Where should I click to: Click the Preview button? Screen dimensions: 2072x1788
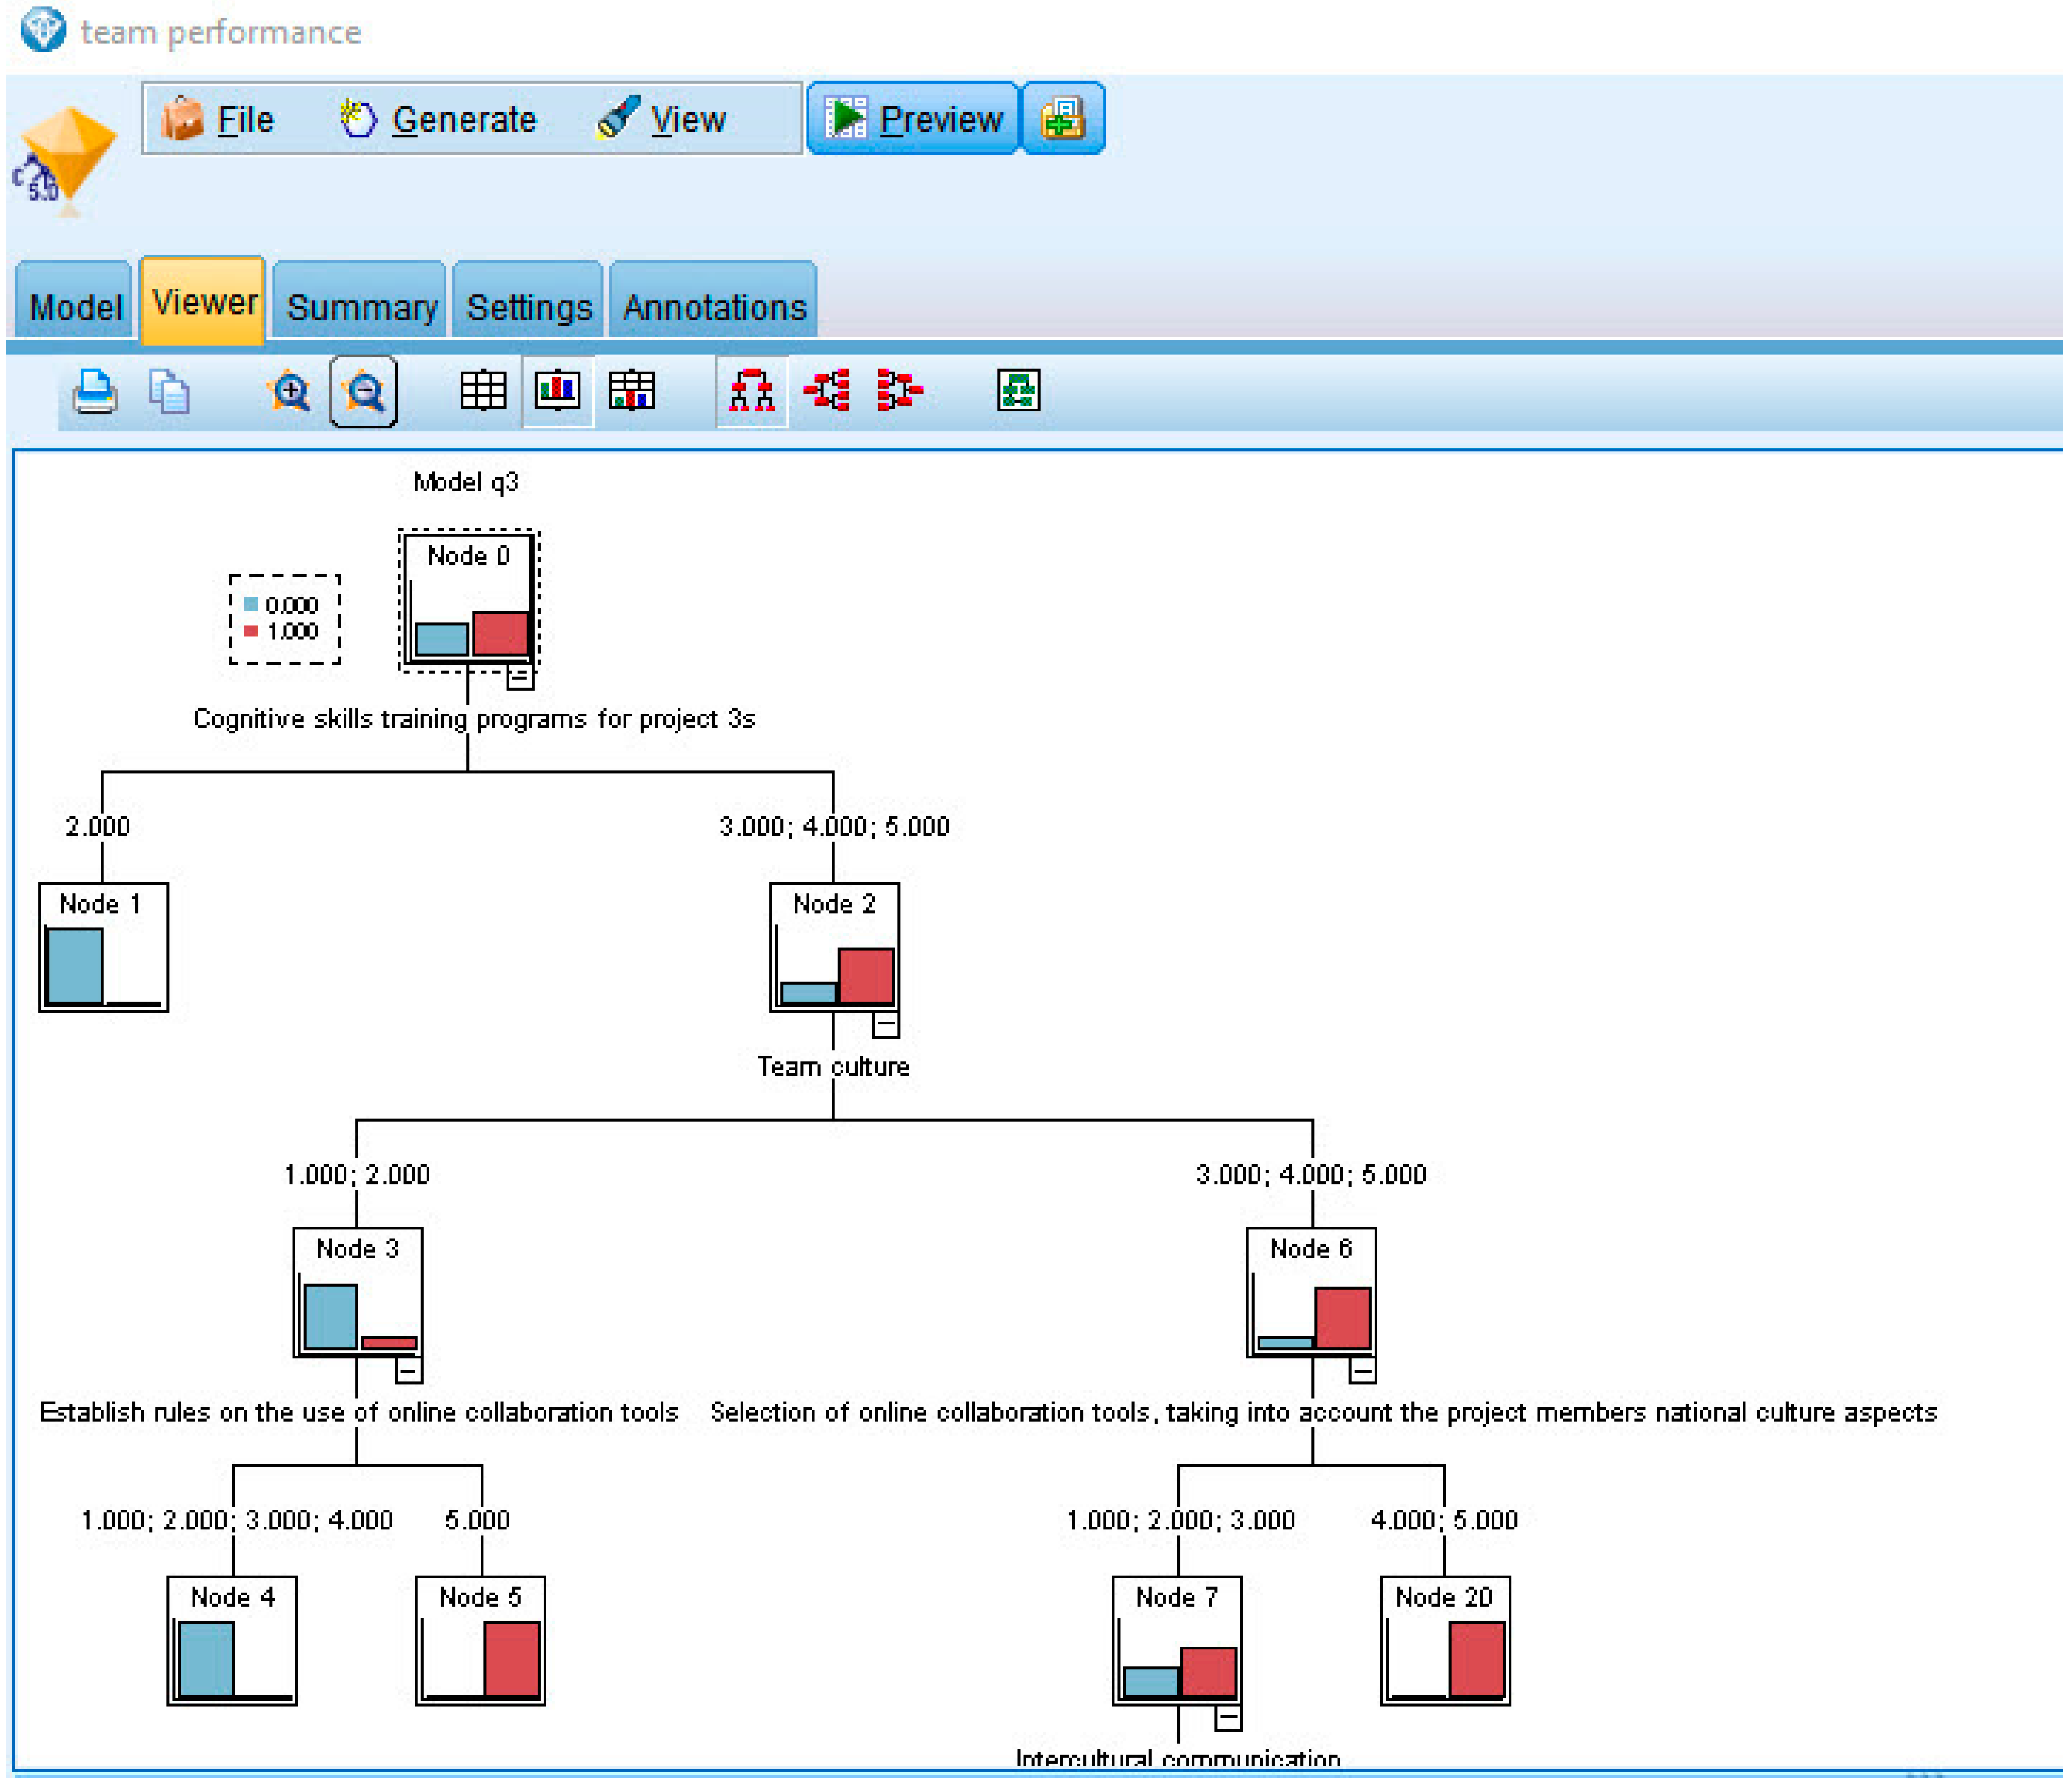913,120
